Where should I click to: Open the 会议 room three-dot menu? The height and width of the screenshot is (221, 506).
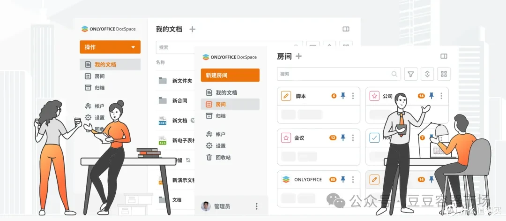coord(353,138)
